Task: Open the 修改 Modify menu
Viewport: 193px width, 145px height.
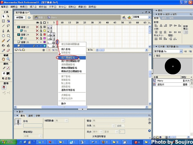Action: pos(43,7)
